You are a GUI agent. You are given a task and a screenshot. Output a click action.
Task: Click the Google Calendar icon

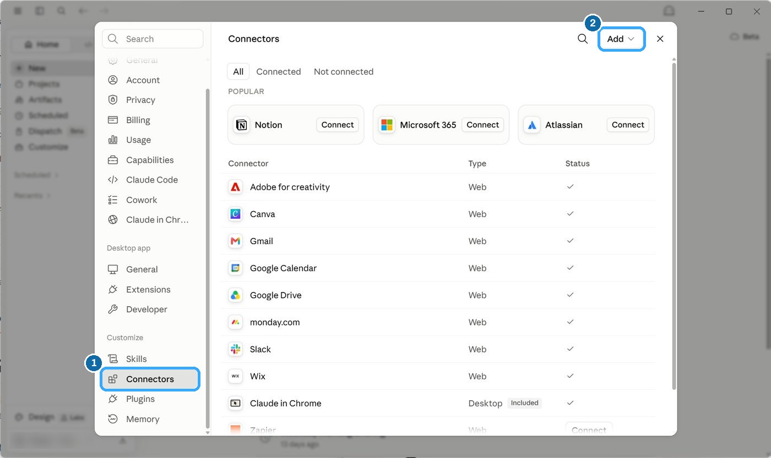[x=235, y=268]
